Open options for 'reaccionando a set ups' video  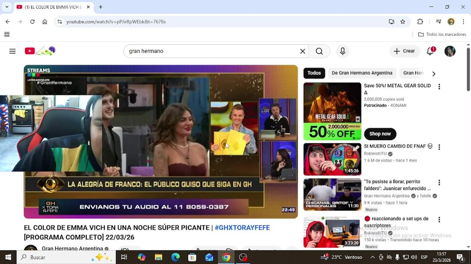tap(439, 220)
